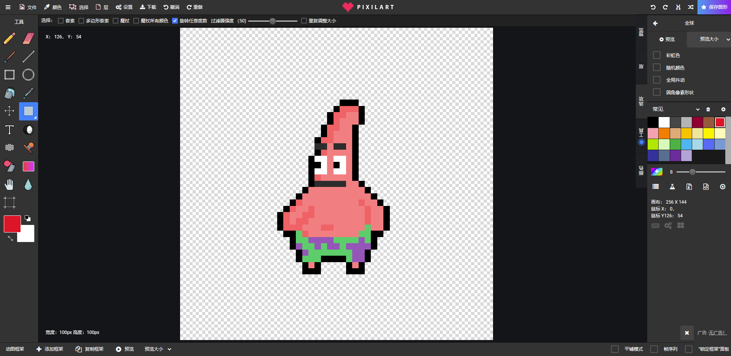Toggle the Frame Sequence (帧序列) checkbox
Viewport: 731px width, 356px height.
click(x=654, y=349)
